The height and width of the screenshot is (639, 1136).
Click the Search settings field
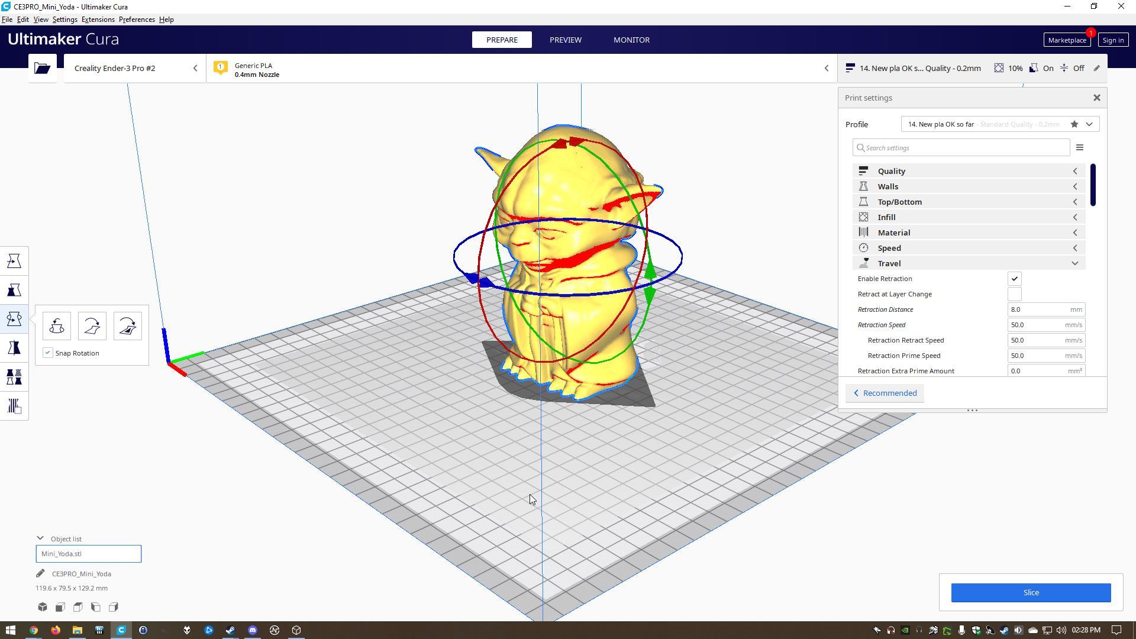pyautogui.click(x=961, y=148)
